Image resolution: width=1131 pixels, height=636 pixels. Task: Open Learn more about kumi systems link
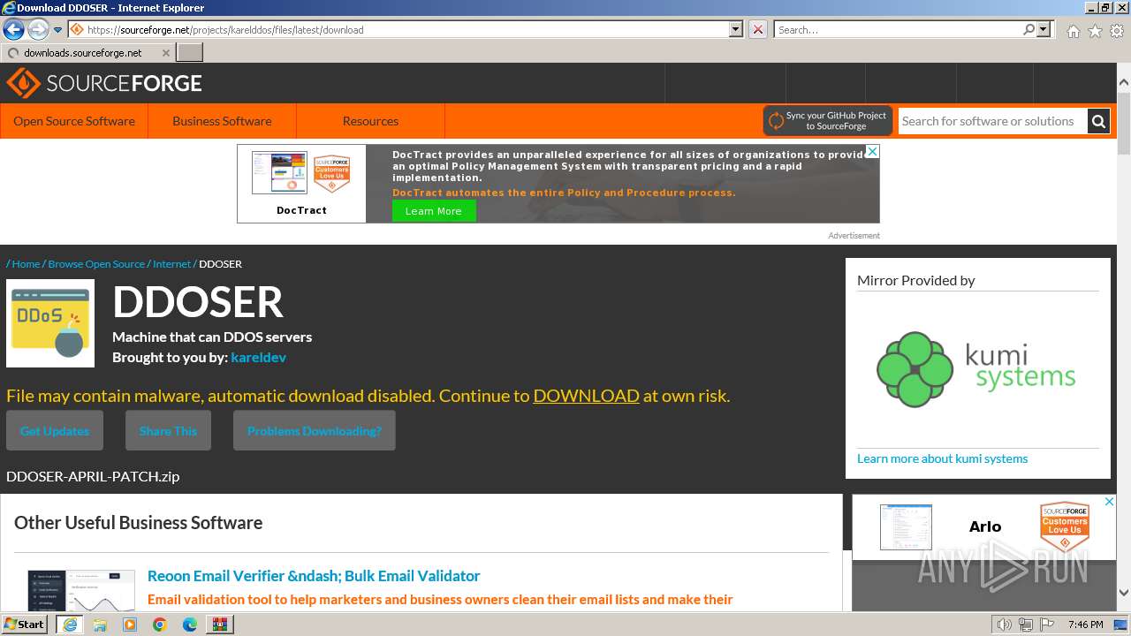click(x=942, y=458)
